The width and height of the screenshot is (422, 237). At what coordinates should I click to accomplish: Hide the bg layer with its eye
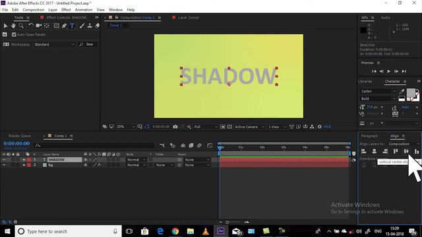click(4, 165)
